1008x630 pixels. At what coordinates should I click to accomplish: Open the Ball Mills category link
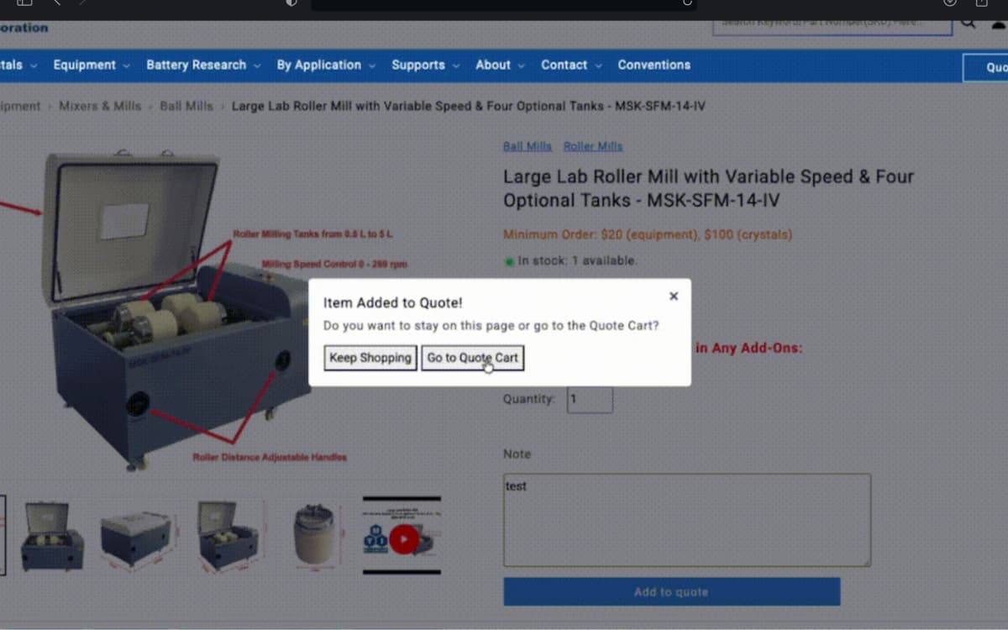coord(527,146)
